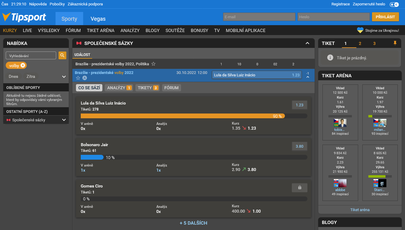Click Bolsonaro 10 % progress bar
This screenshot has width=405, height=230.
[194, 157]
